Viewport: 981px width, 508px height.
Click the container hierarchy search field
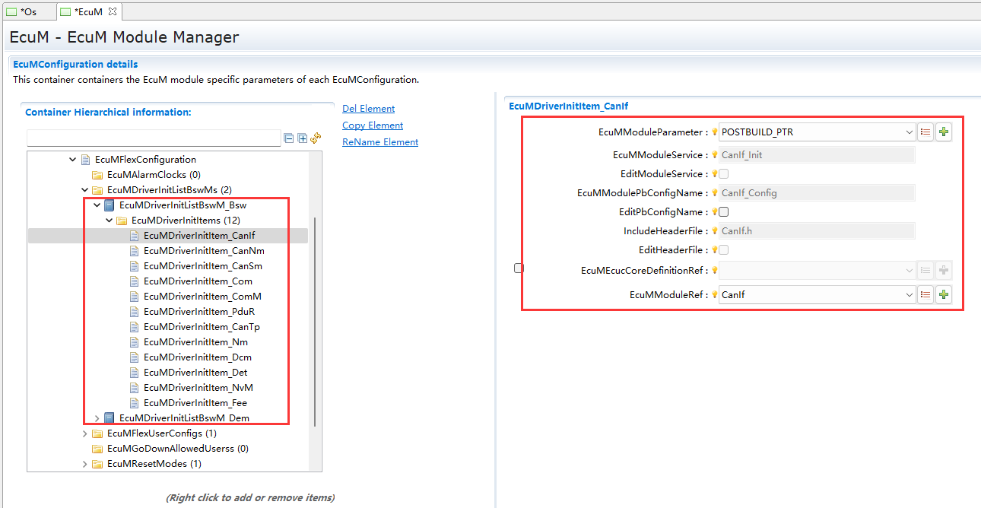click(x=154, y=138)
